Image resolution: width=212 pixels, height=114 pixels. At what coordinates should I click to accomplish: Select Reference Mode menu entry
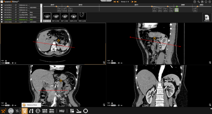[31, 105]
